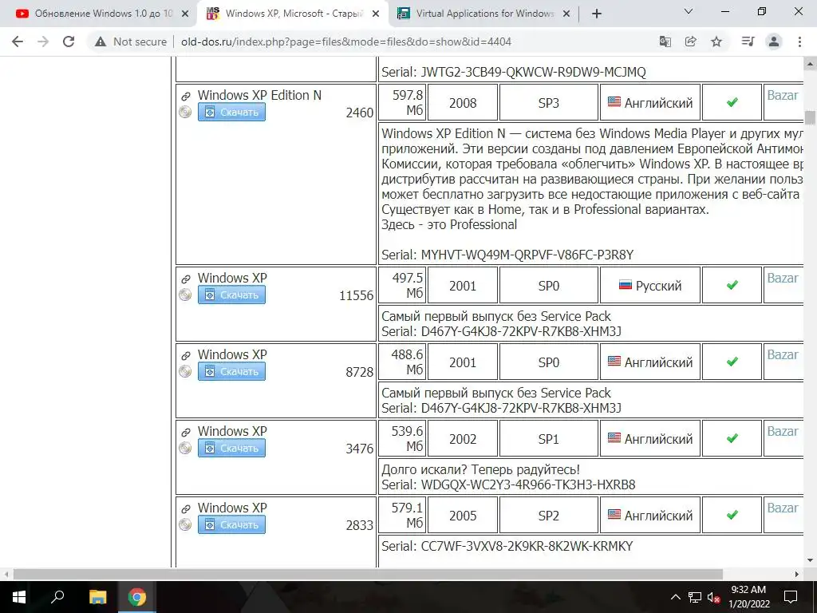Open the media control playlist icon

748,42
